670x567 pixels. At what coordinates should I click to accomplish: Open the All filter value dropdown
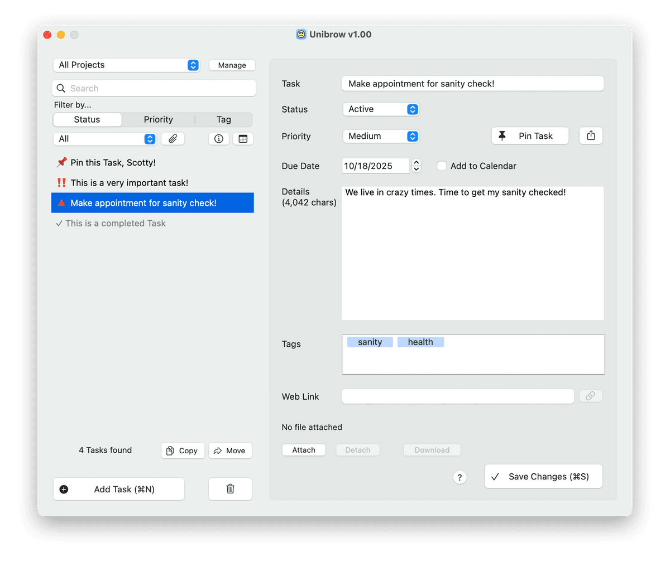(x=104, y=139)
